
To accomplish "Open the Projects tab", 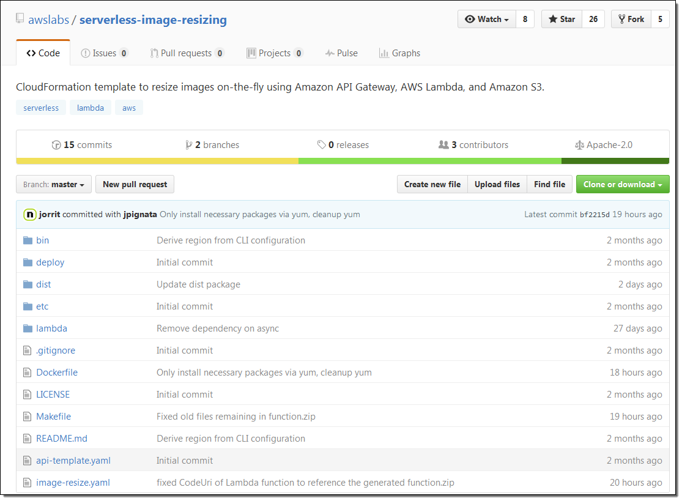I will click(x=275, y=53).
